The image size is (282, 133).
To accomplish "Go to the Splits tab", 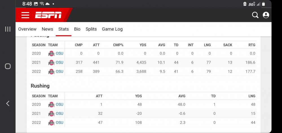I will (x=91, y=29).
